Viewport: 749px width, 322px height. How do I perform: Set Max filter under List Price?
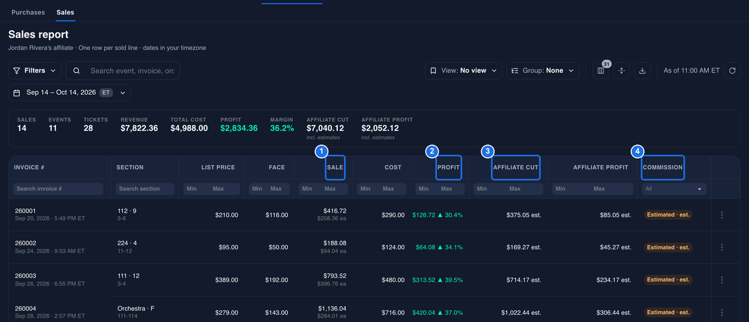click(225, 189)
